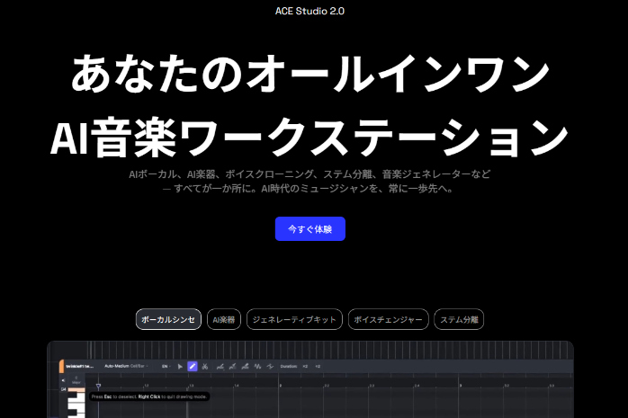Click the ACE Studio 2.0 label
Viewport: 628px width, 418px height.
coord(310,12)
